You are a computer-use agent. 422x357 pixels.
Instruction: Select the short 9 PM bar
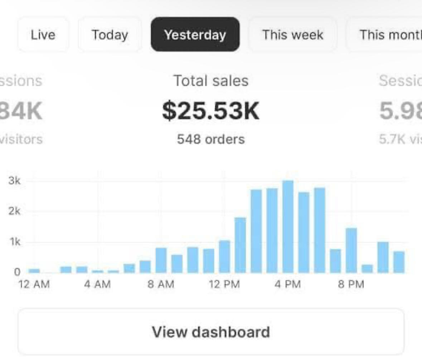[367, 268]
